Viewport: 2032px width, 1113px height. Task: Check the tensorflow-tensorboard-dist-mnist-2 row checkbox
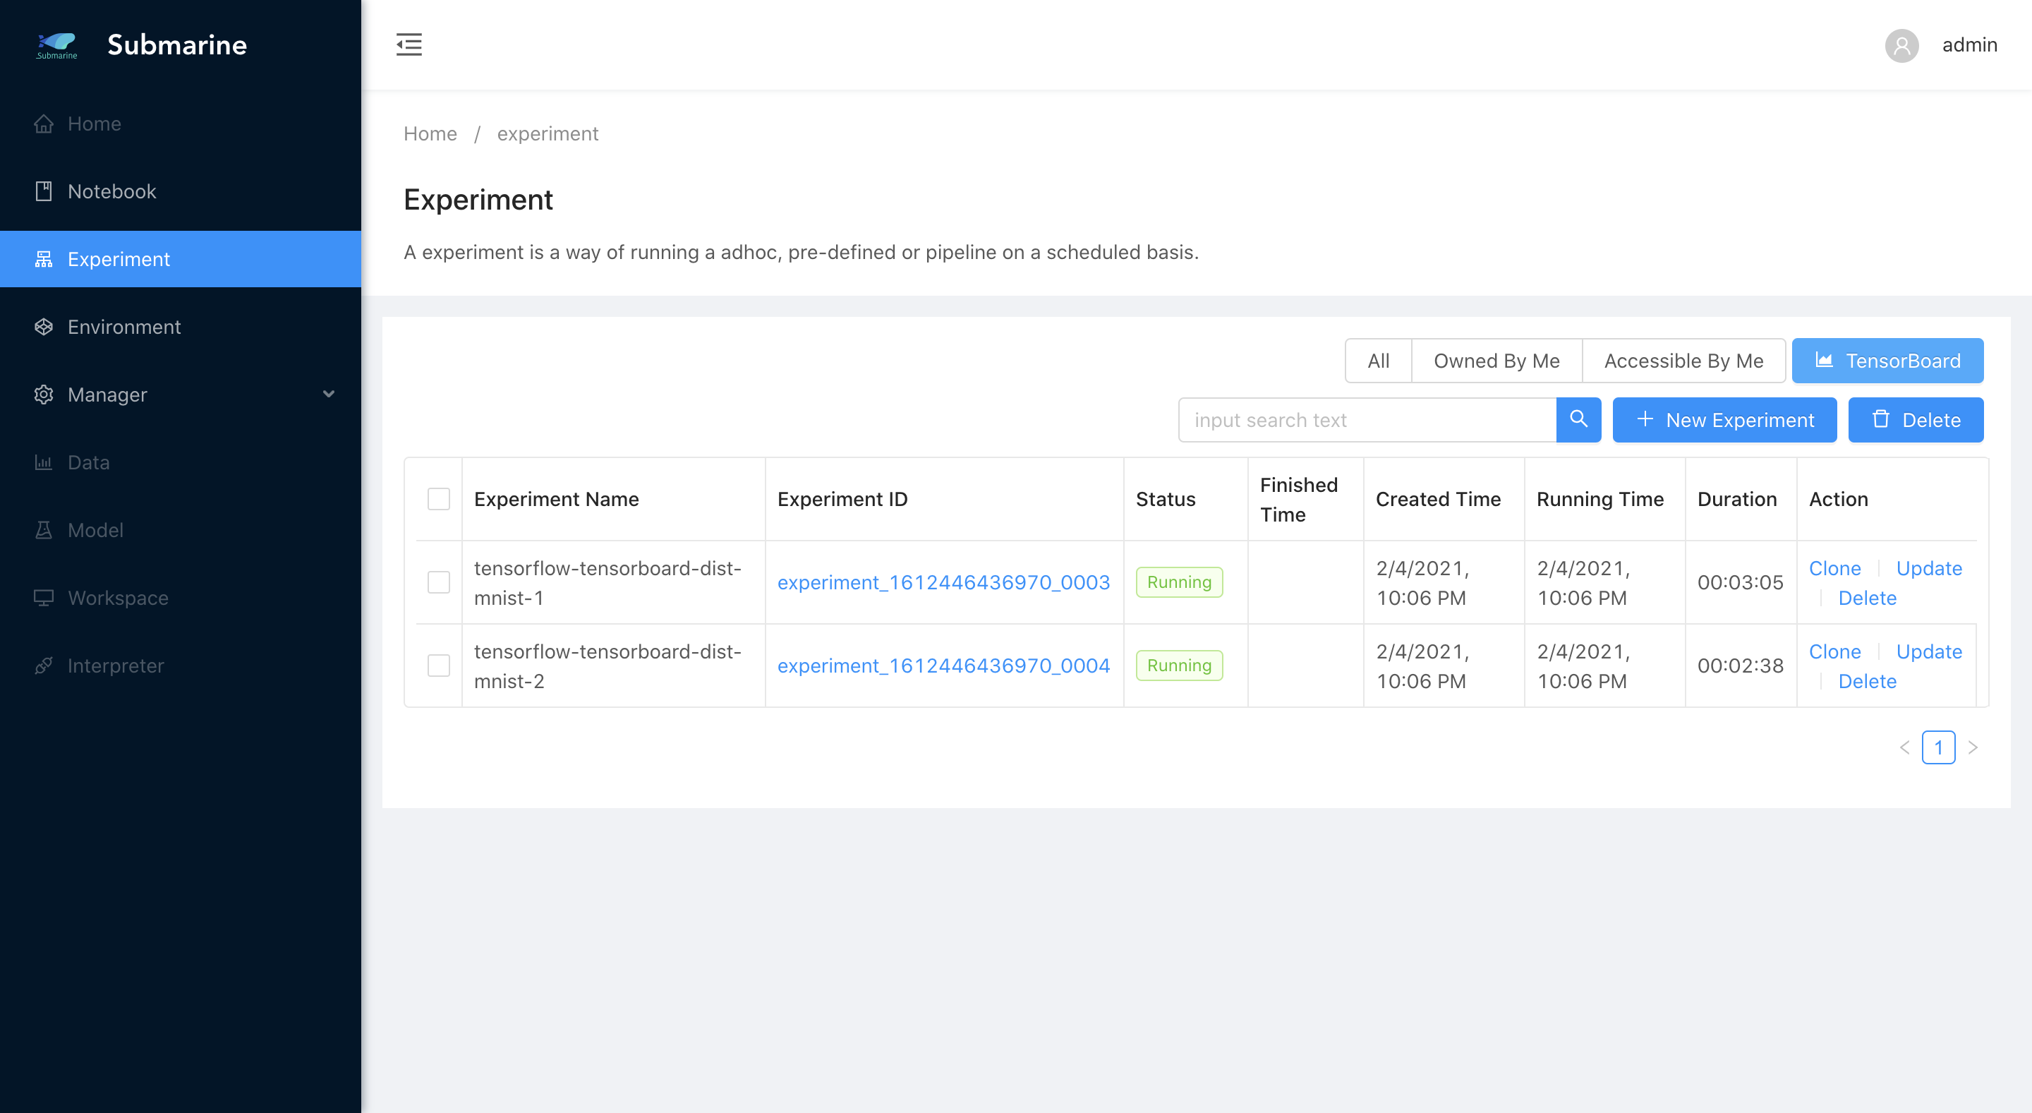tap(439, 666)
